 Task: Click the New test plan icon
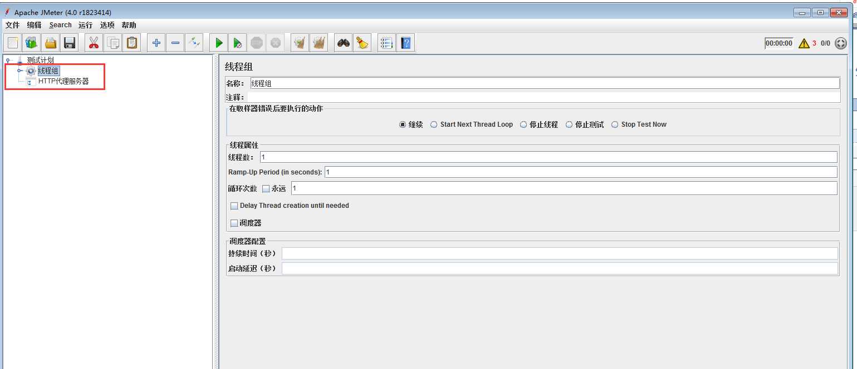13,43
